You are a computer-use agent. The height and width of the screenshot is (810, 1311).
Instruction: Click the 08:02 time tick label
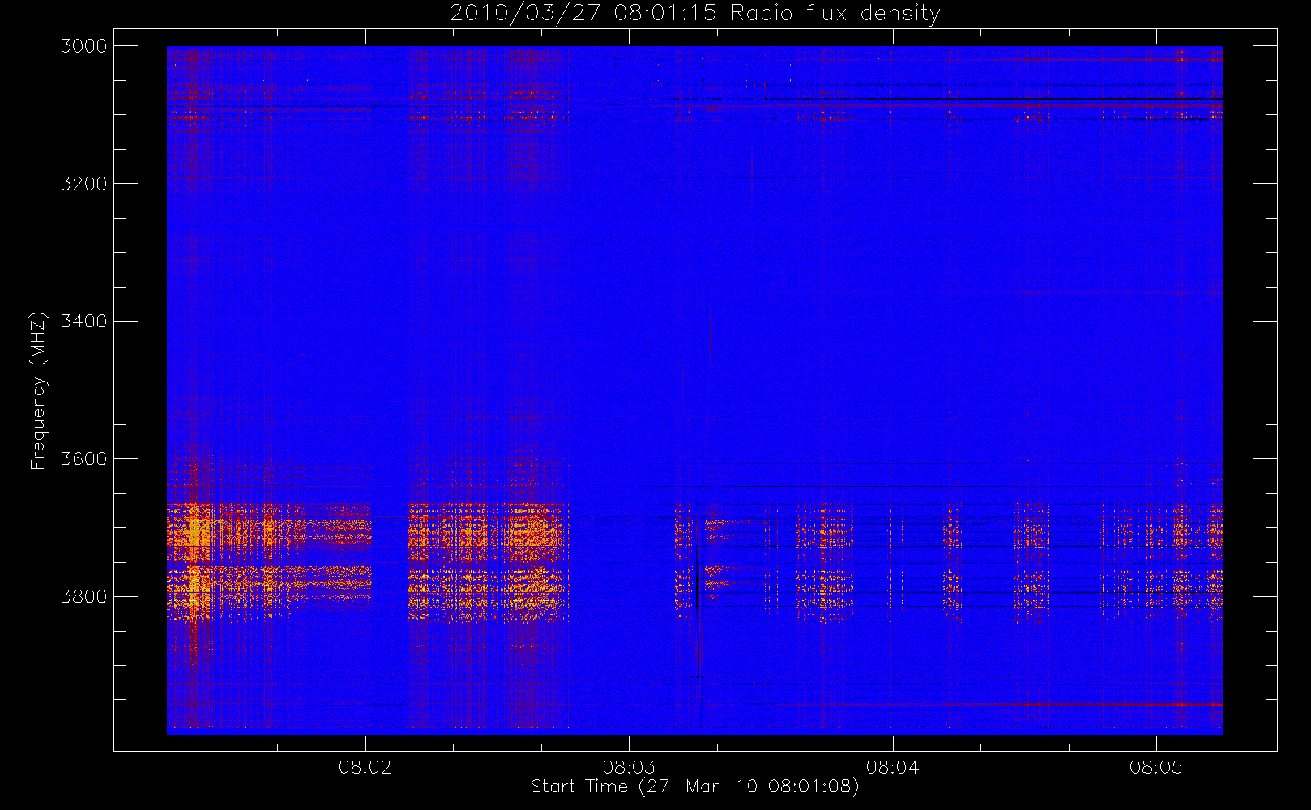[365, 767]
